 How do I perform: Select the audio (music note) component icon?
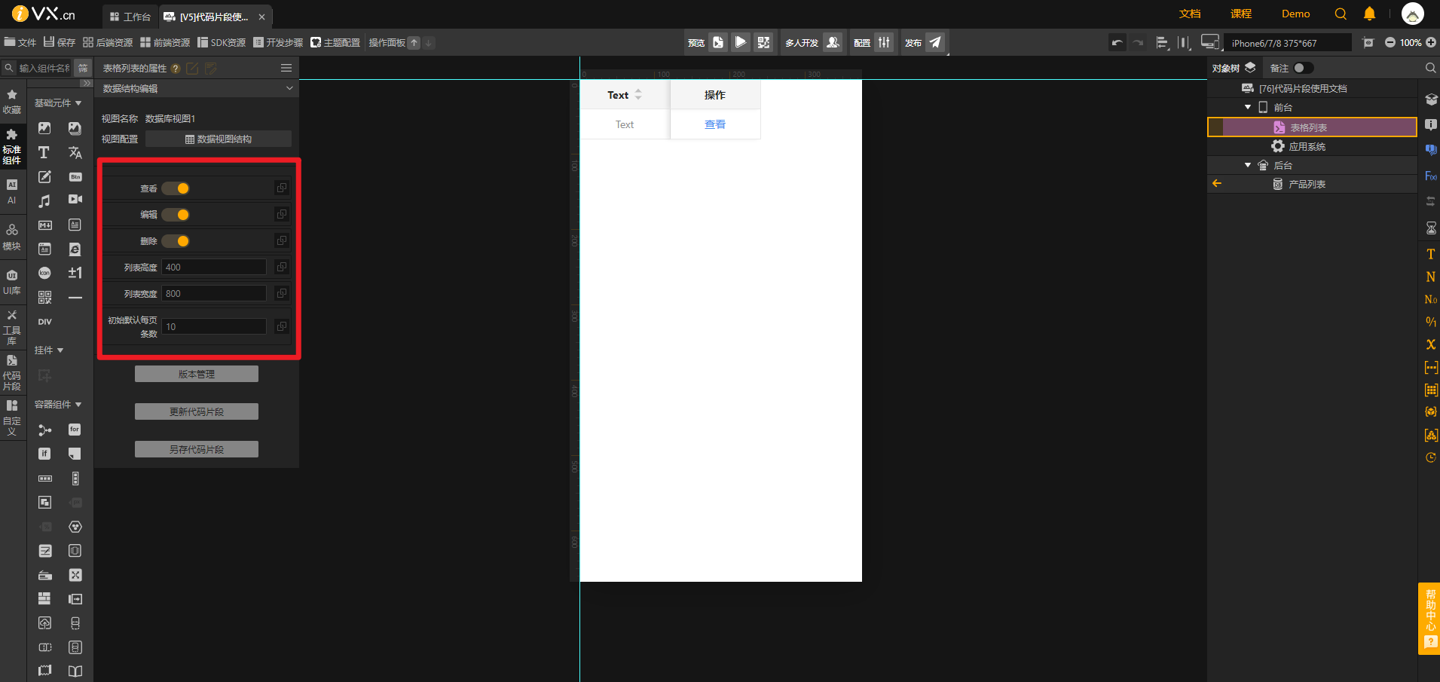click(x=44, y=200)
